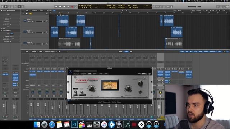This screenshot has width=230, height=129.
Task: Open the plugin View Editor dropdown
Action: [144, 74]
